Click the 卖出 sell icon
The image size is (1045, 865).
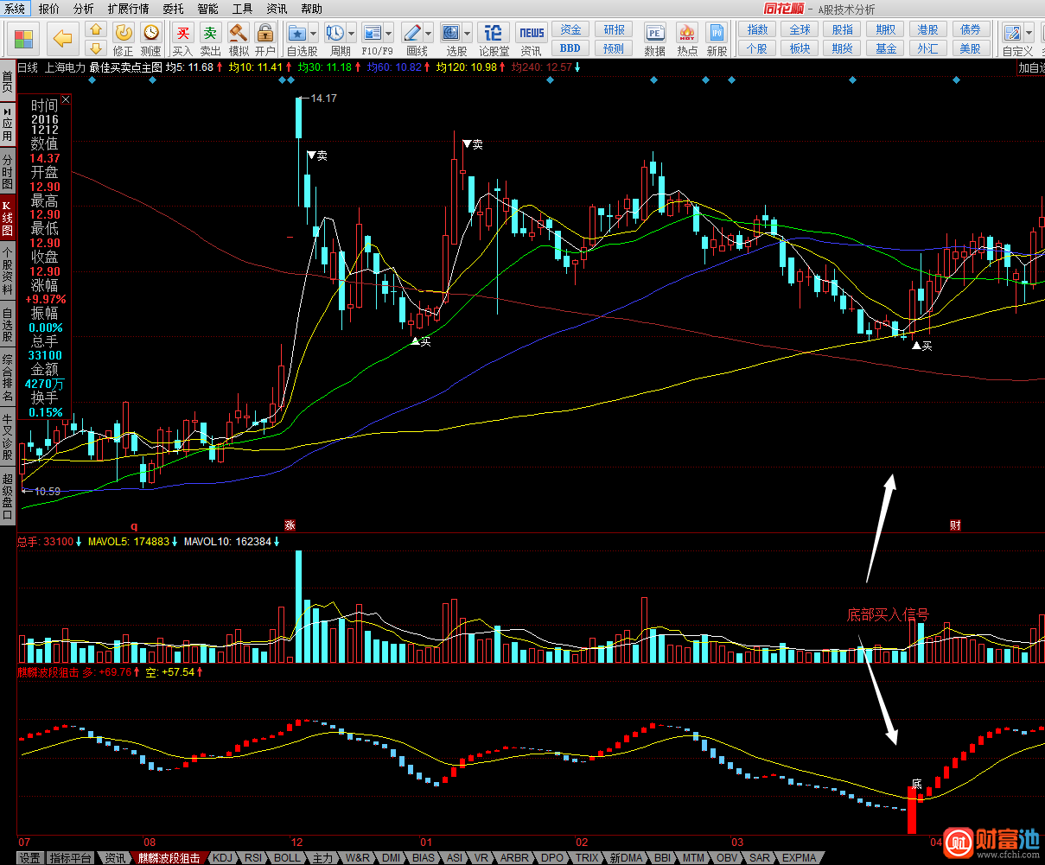(210, 33)
